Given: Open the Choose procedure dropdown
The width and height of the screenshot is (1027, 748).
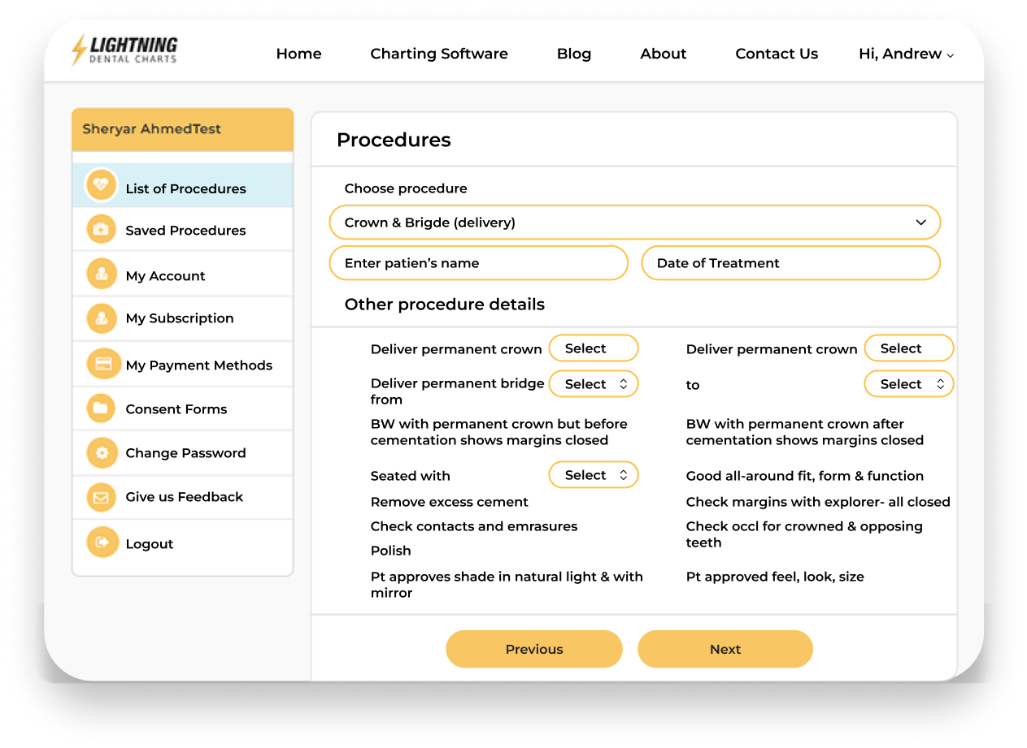Looking at the screenshot, I should pyautogui.click(x=634, y=223).
